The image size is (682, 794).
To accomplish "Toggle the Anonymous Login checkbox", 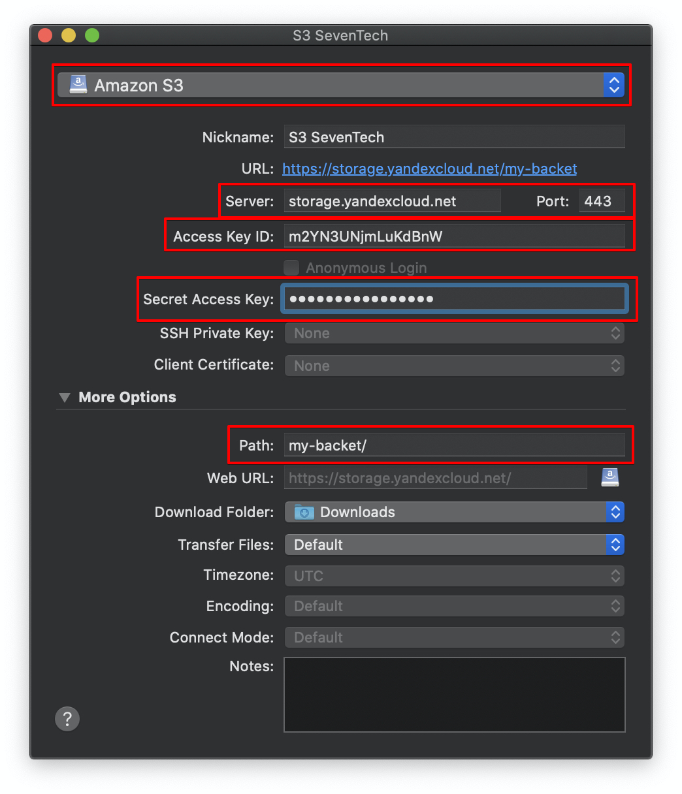I will (291, 268).
